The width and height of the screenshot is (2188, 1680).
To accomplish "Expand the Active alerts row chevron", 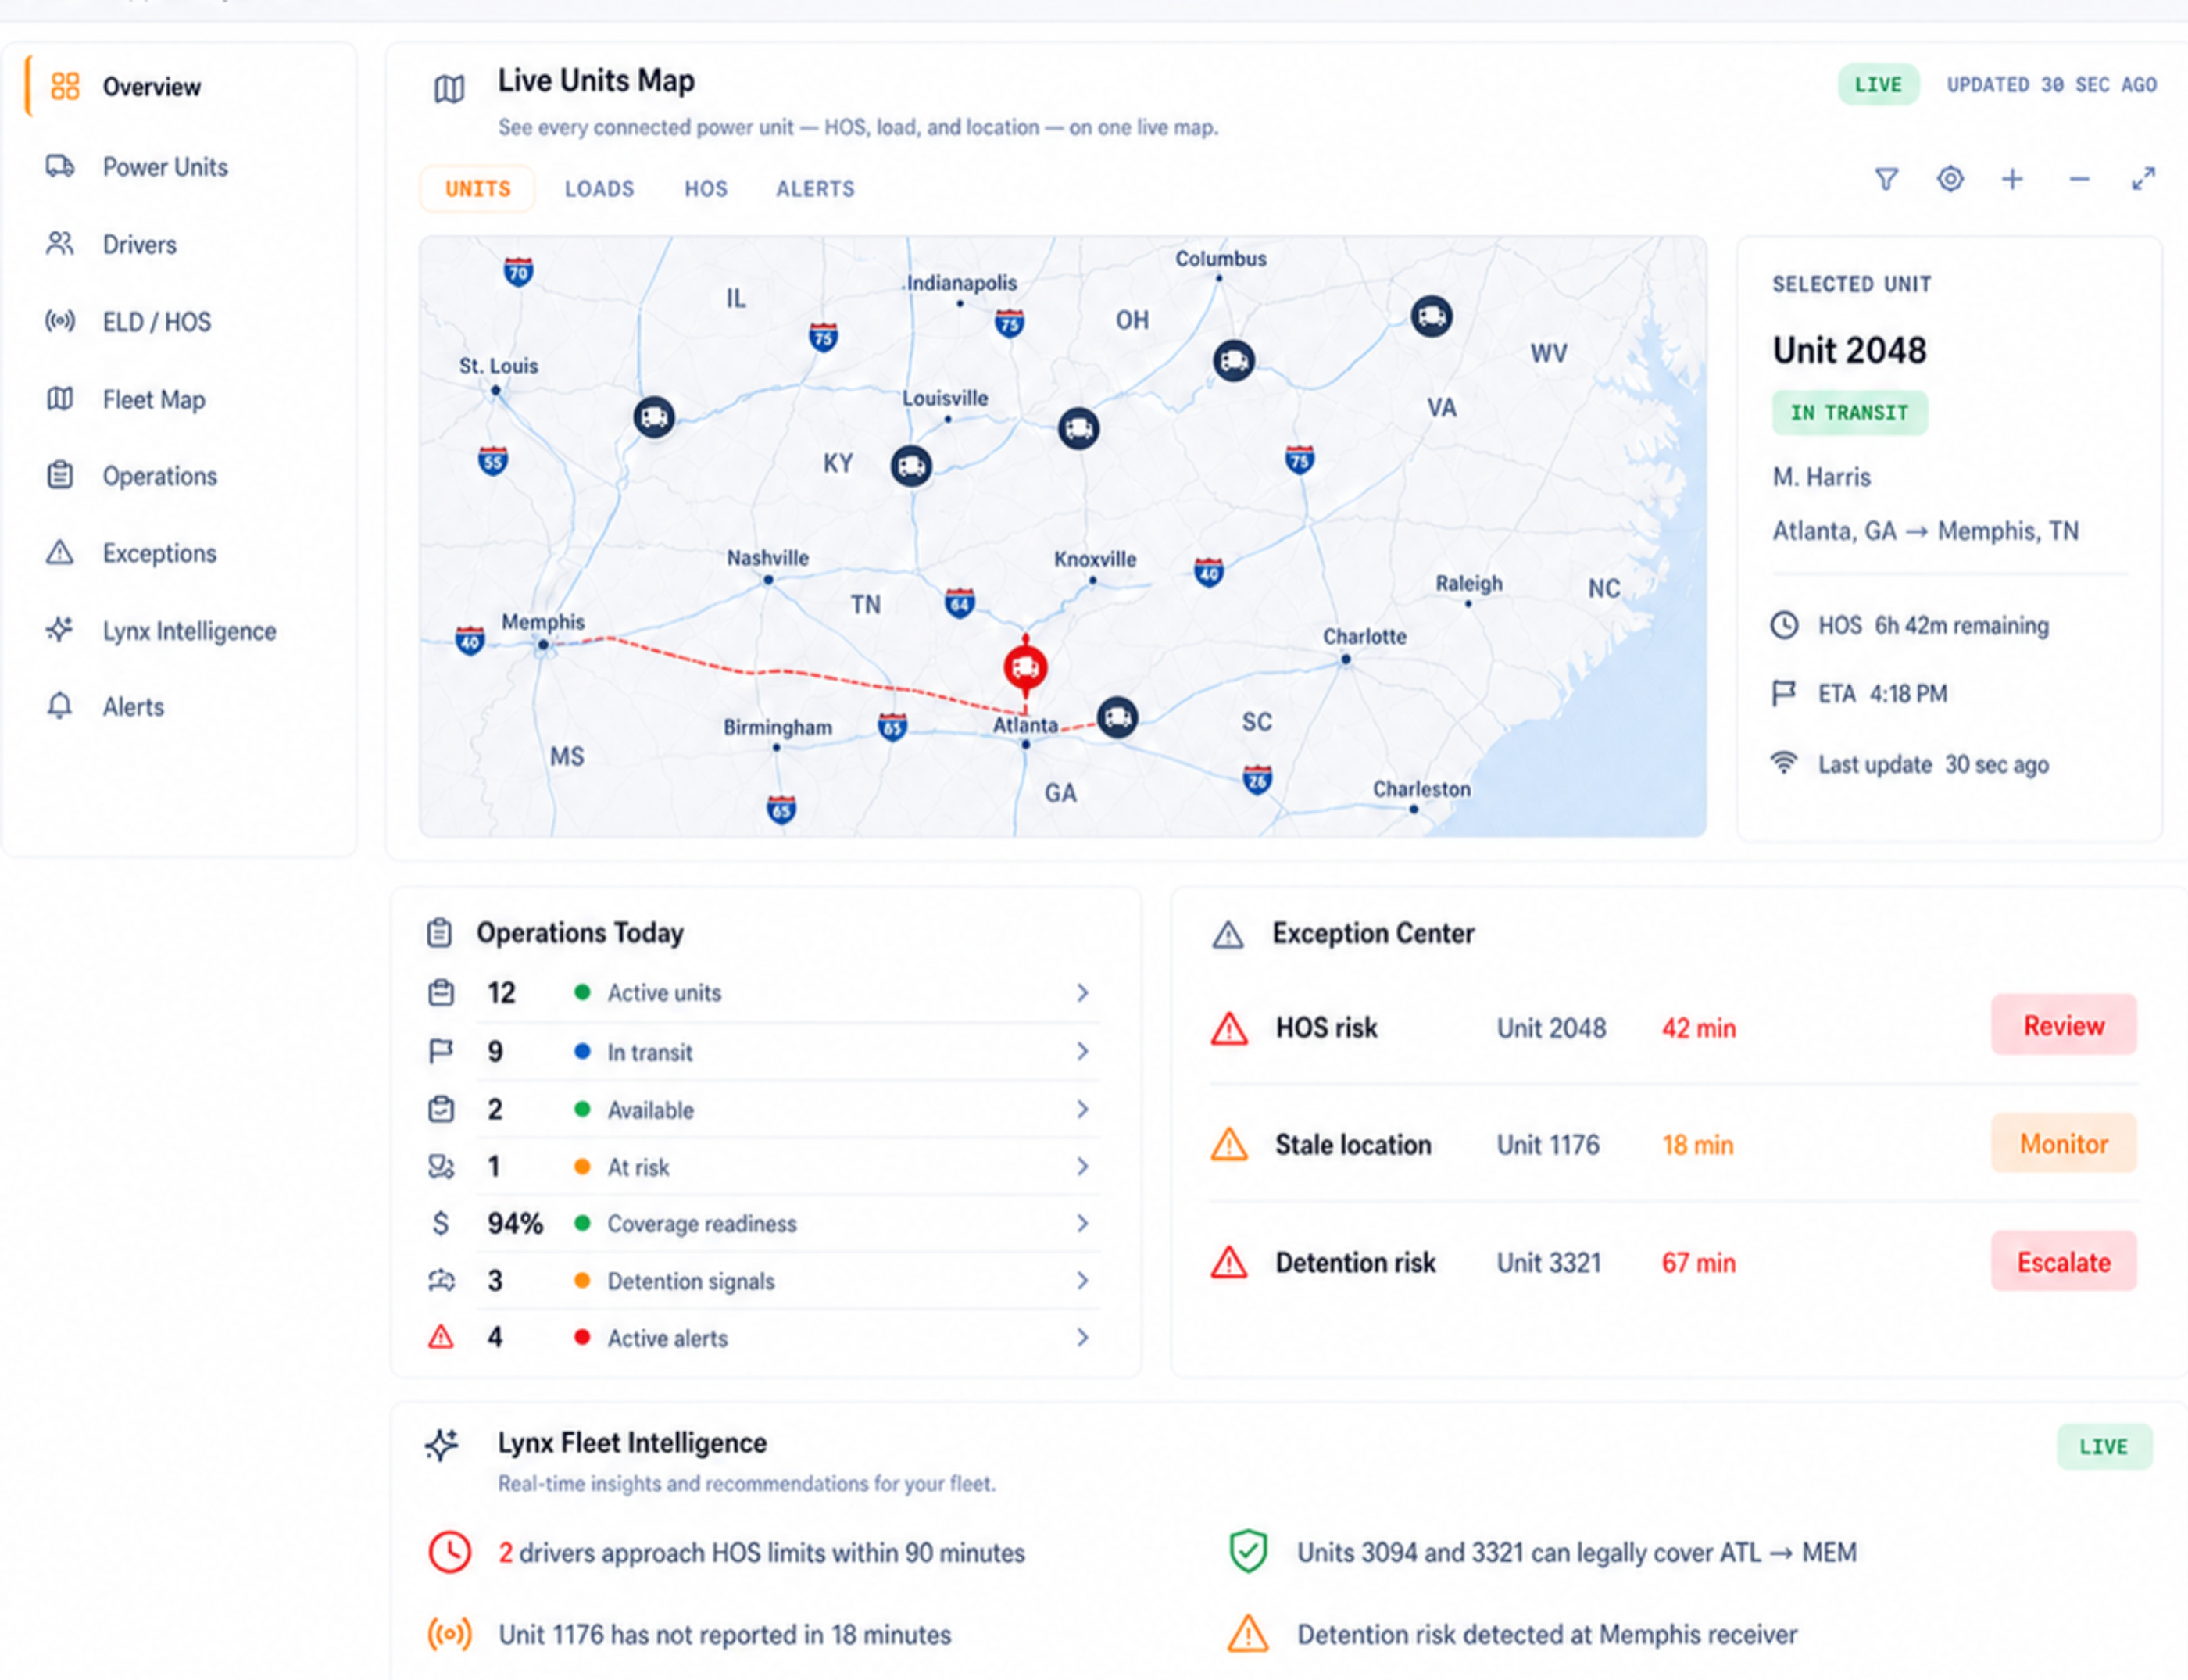I will point(1082,1338).
